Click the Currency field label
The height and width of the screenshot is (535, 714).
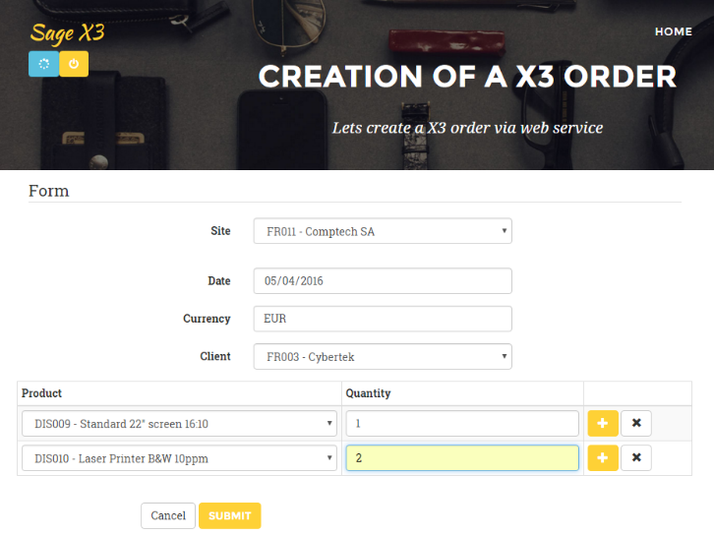(207, 319)
